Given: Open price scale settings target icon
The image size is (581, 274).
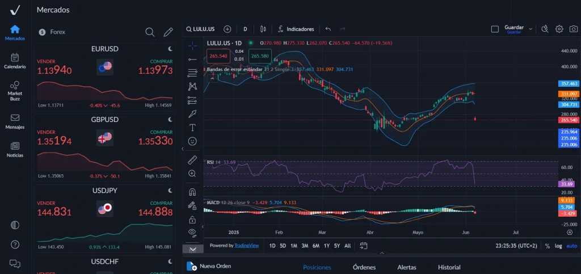Looking at the screenshot, I should pyautogui.click(x=570, y=232).
